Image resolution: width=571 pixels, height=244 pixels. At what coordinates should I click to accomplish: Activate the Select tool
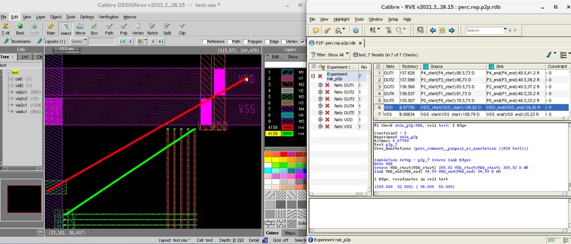pyautogui.click(x=66, y=29)
